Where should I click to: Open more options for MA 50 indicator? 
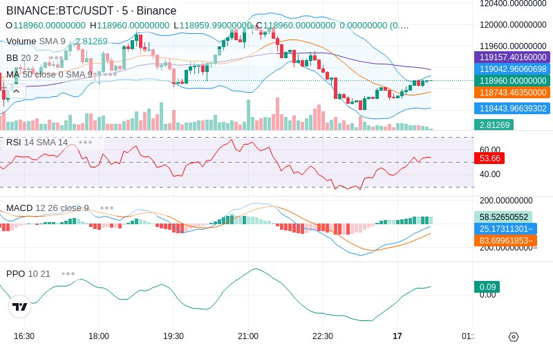click(110, 75)
